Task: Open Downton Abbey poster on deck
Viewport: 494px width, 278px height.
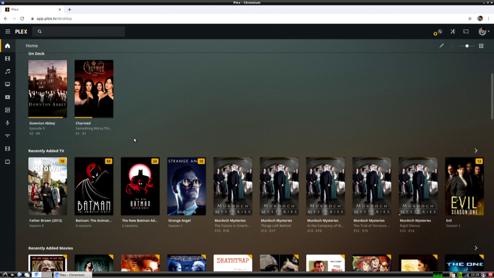Action: [x=47, y=89]
